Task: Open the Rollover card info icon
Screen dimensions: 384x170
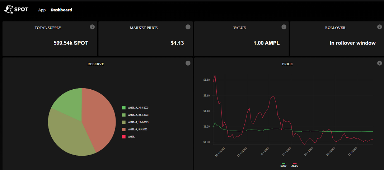Action: tap(380, 27)
